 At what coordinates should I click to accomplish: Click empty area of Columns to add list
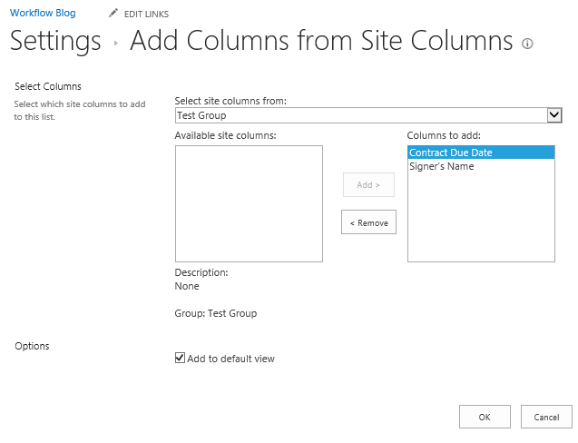[480, 222]
